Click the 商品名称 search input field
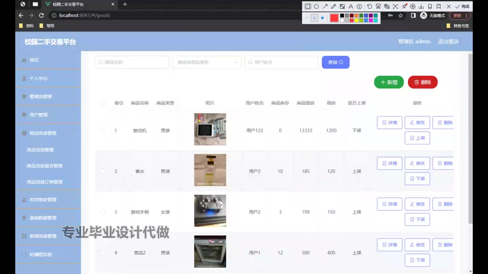The height and width of the screenshot is (274, 488). [x=132, y=62]
